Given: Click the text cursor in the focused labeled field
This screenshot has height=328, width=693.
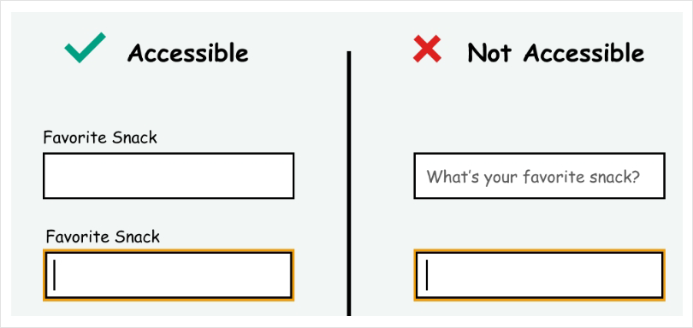Looking at the screenshot, I should coord(55,275).
